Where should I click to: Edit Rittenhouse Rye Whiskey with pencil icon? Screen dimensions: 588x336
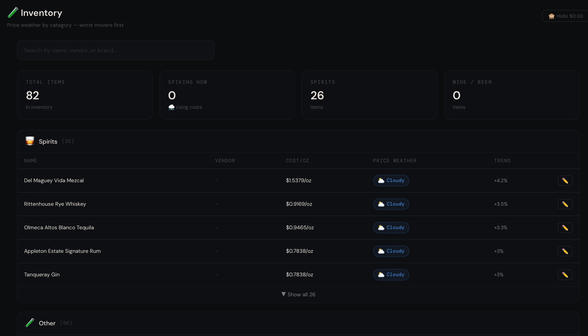pyautogui.click(x=565, y=204)
